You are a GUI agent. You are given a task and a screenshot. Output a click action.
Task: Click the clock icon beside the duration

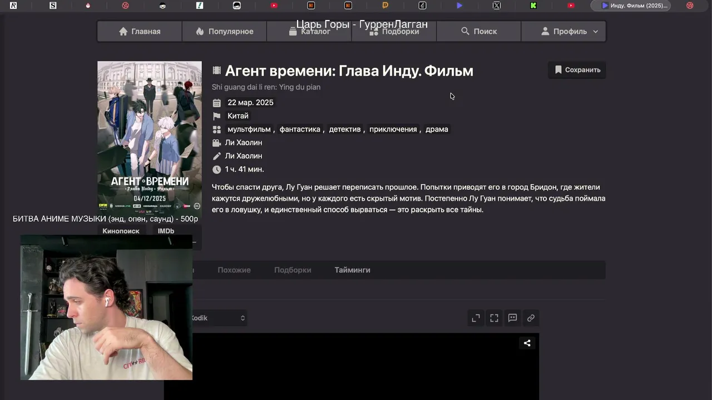216,169
